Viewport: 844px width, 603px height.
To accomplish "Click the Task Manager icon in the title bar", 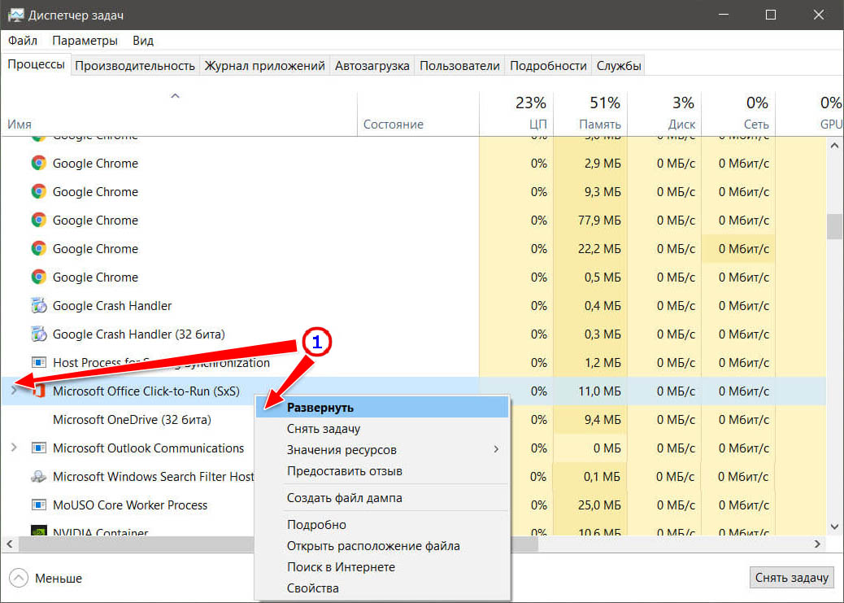I will (x=15, y=15).
